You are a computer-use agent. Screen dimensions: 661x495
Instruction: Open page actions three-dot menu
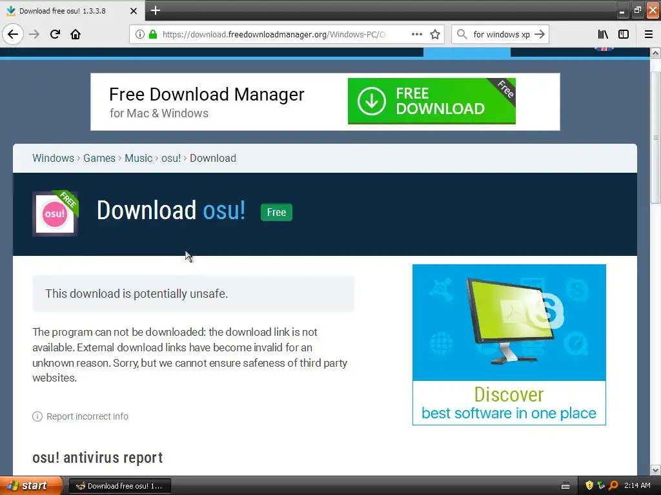point(416,34)
